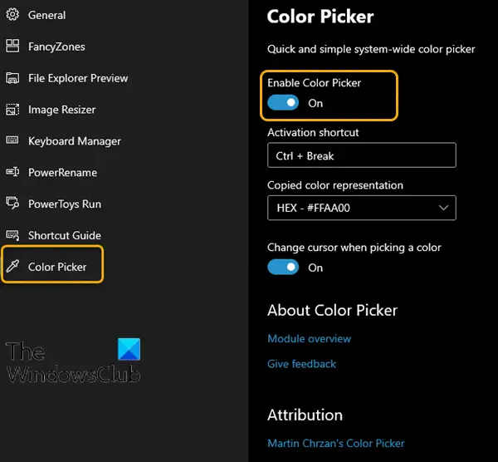498x462 pixels.
Task: Click the Color Picker eyedropper icon
Action: (x=12, y=267)
